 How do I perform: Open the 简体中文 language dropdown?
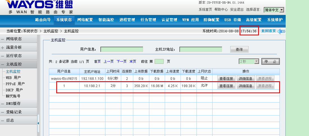pyautogui.click(x=274, y=10)
